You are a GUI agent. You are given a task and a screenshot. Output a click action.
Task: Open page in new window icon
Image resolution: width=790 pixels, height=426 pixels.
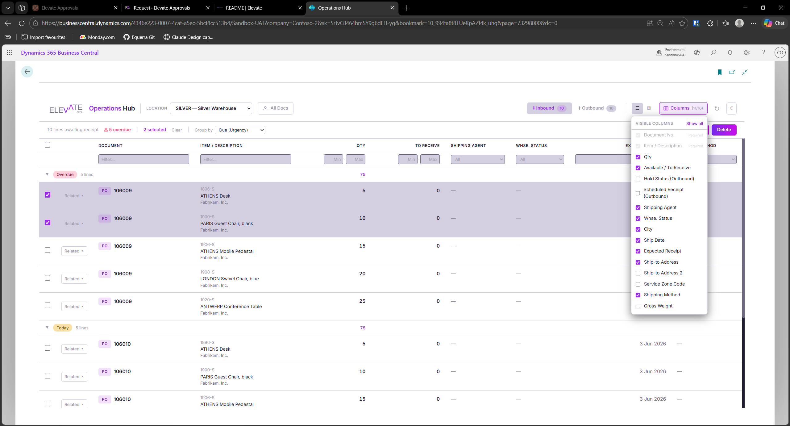pyautogui.click(x=732, y=72)
